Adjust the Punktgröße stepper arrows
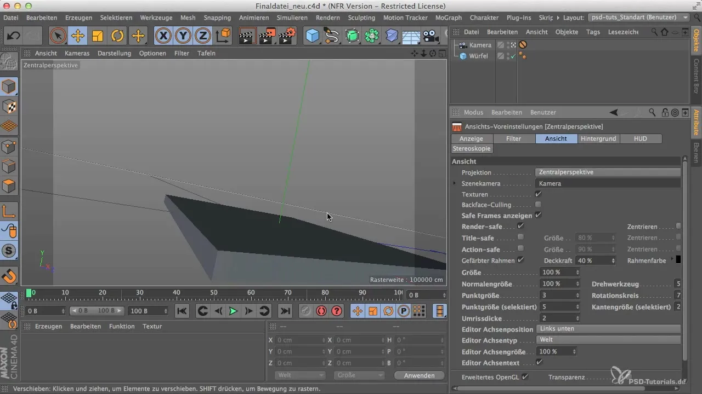 [x=578, y=295]
